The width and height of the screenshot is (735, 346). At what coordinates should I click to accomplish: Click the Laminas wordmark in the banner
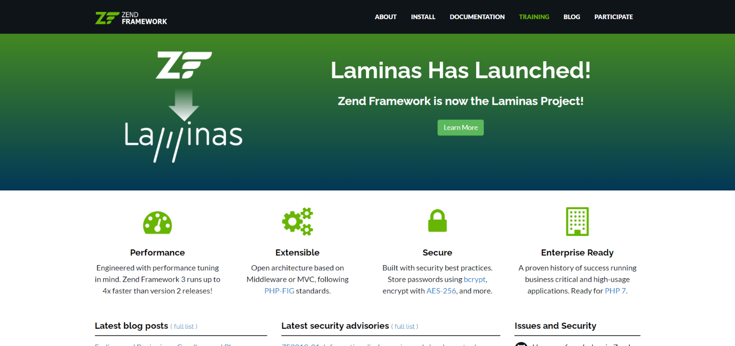[184, 138]
